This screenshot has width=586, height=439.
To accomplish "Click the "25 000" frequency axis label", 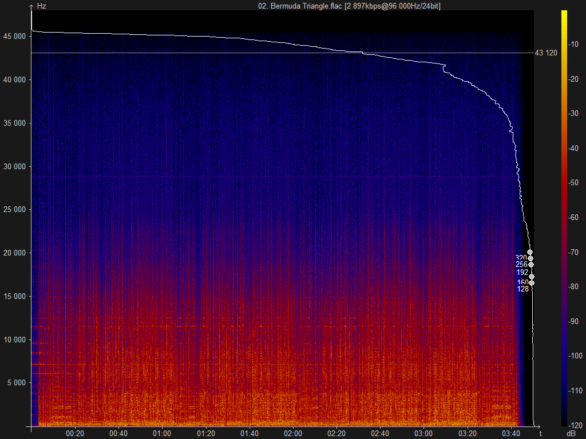I will pyautogui.click(x=14, y=209).
